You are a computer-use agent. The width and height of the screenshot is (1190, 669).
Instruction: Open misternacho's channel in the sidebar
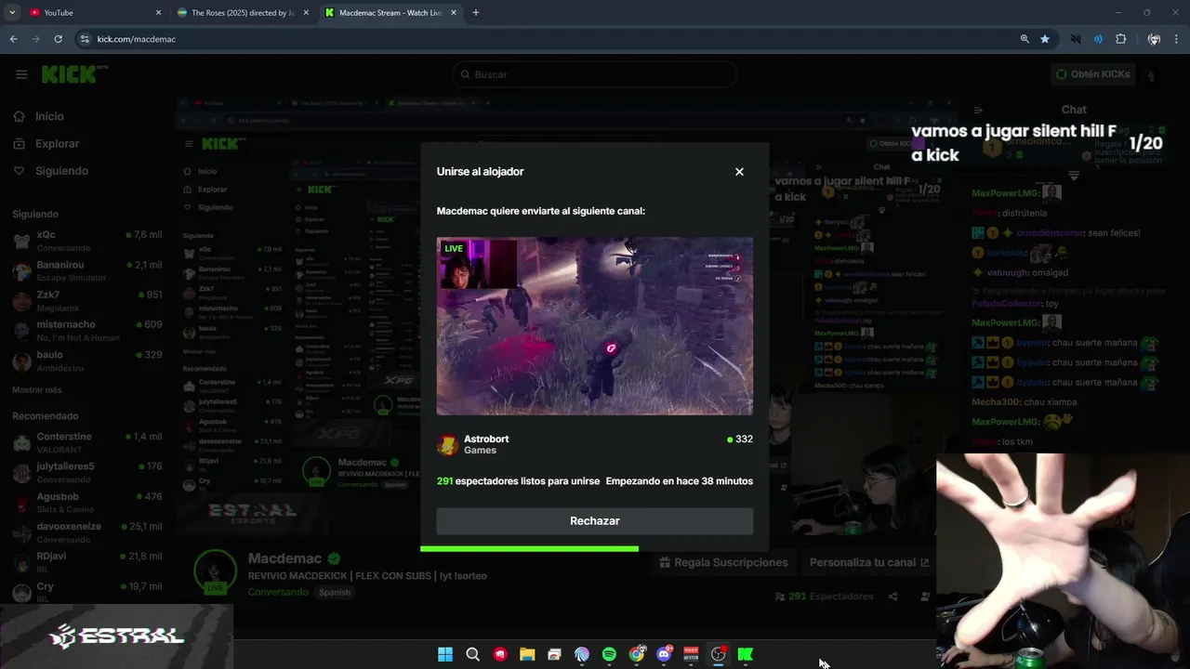(86, 330)
